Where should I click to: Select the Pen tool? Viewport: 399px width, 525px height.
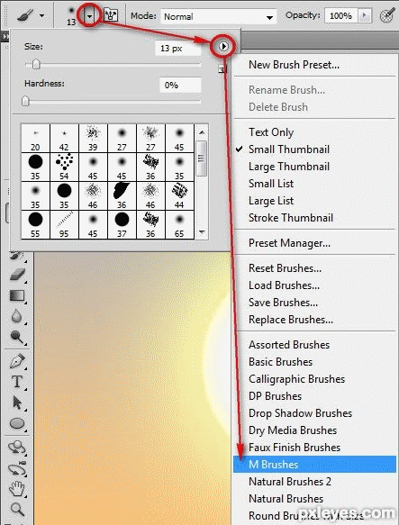pyautogui.click(x=17, y=362)
